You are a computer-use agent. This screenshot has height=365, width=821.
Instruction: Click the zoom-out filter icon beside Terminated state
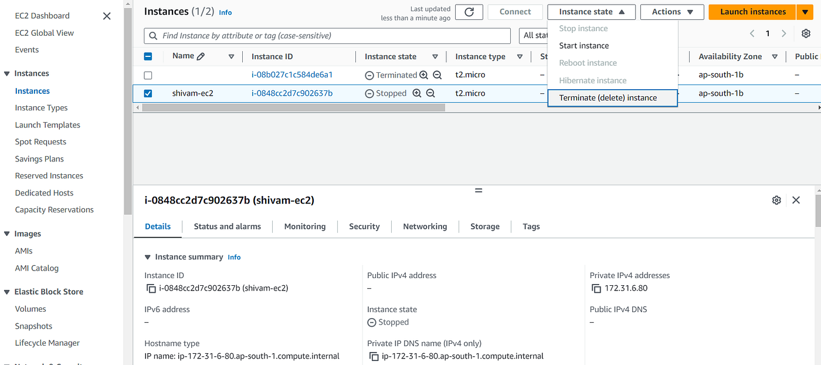tap(437, 75)
